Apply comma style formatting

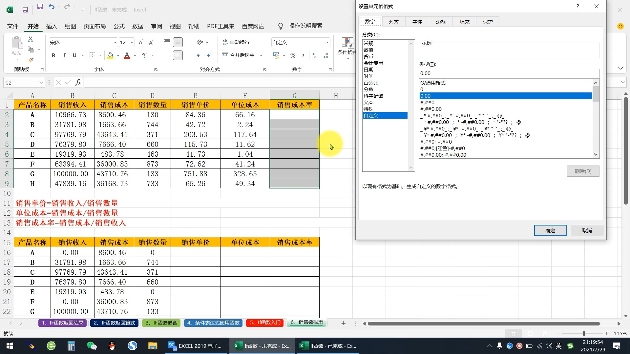(x=303, y=55)
